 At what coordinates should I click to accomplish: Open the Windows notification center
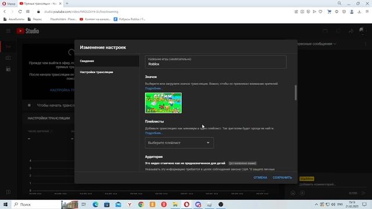(364, 204)
